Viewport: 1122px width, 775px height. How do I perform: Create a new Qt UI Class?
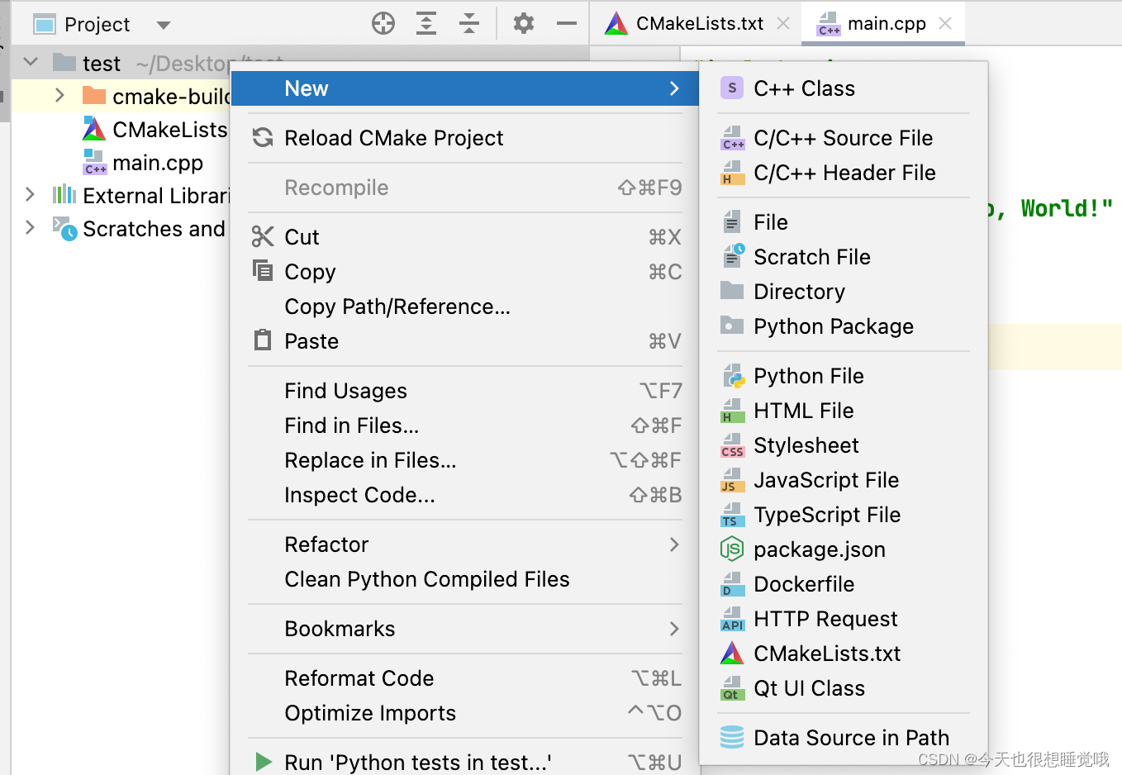810,688
